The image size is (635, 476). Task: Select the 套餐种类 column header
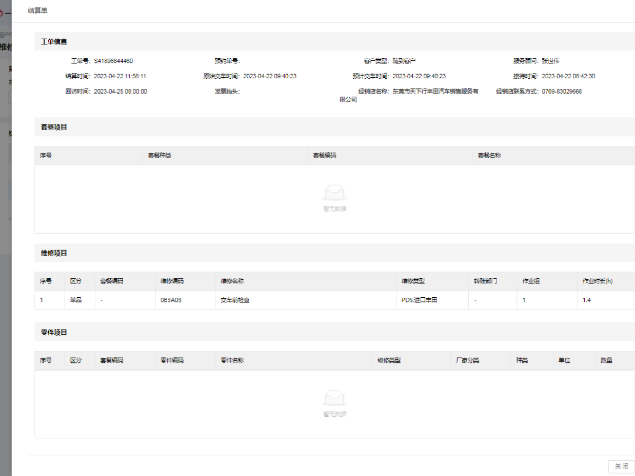point(160,155)
